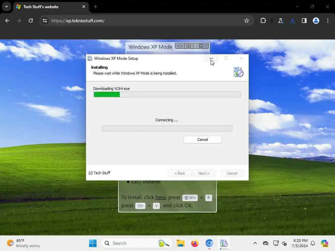
Task: Open the clock showing 6:20 PM
Action: (300, 243)
